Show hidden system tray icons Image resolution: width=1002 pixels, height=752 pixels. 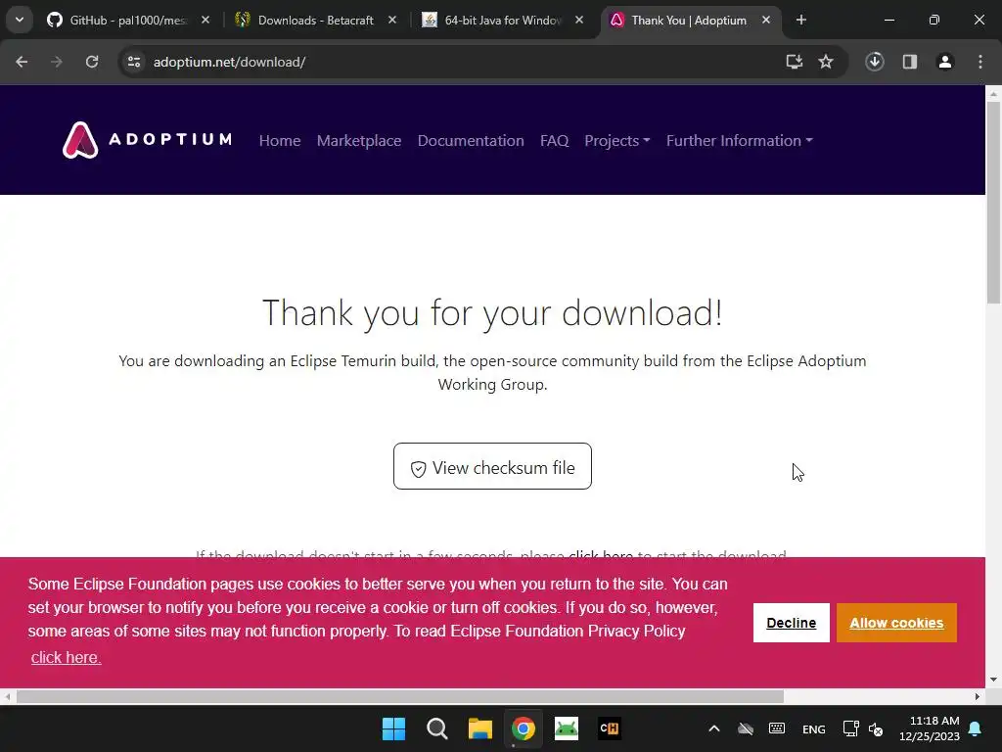click(714, 728)
